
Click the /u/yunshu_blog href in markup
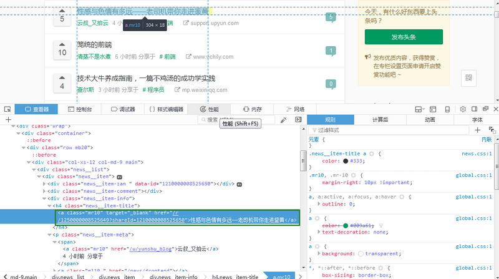pos(150,249)
